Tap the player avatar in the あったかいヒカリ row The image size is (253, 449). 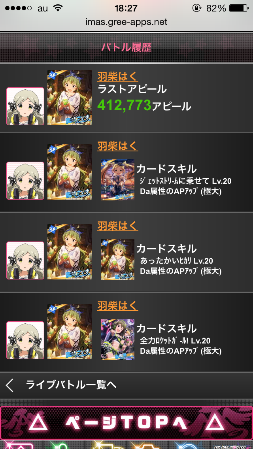[25, 260]
